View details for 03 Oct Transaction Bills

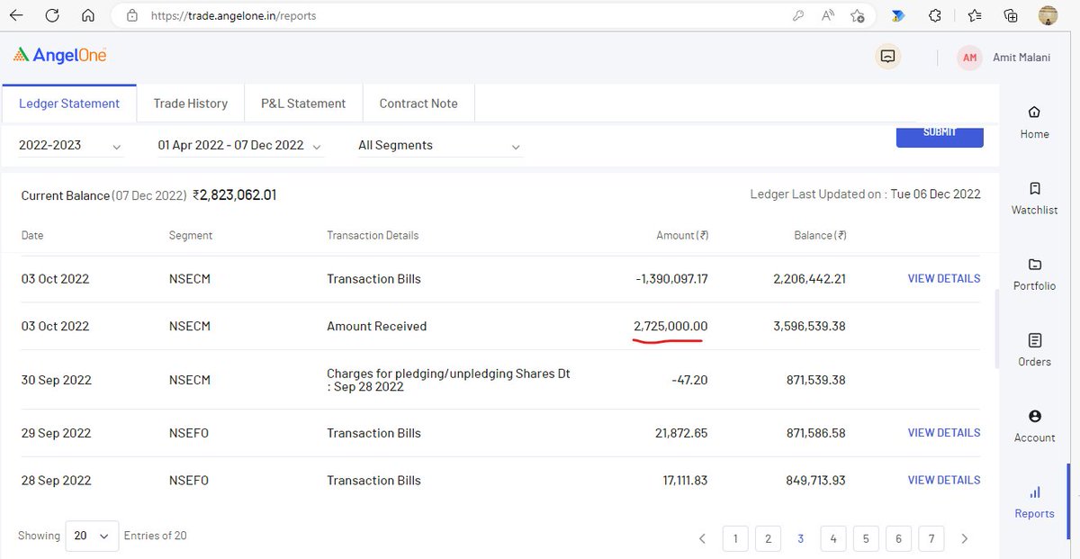click(944, 278)
